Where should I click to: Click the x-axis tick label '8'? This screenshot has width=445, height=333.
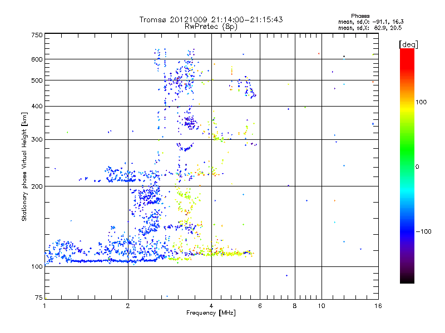[295, 306]
